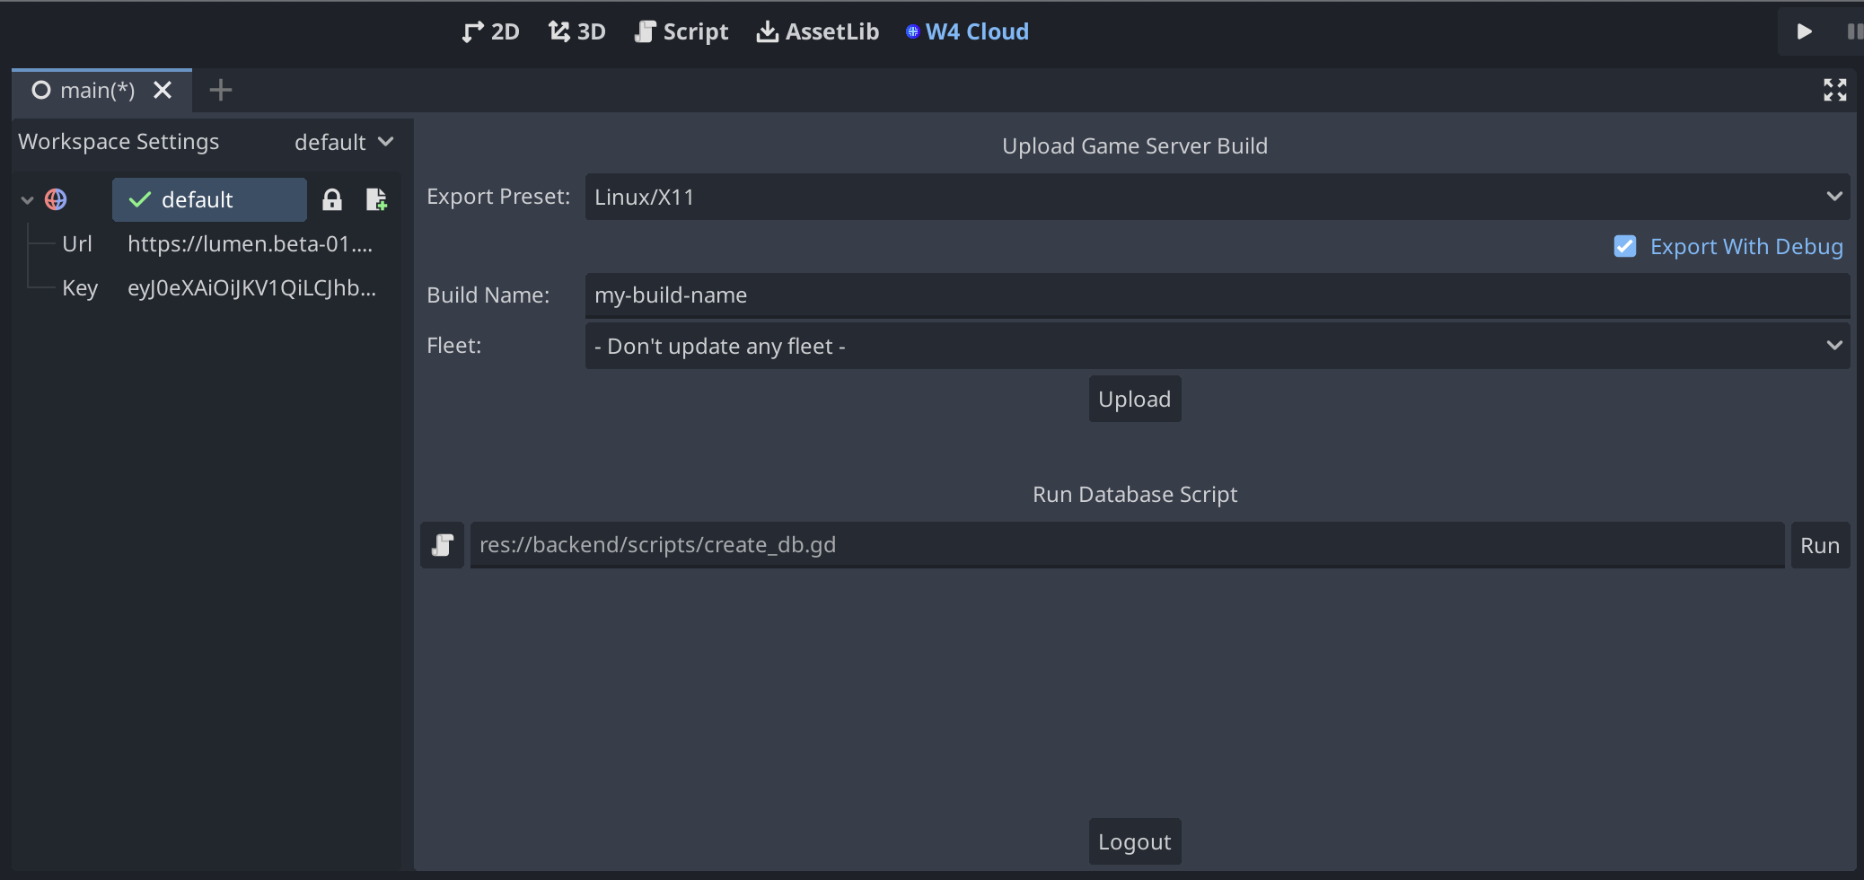Viewport: 1864px width, 880px height.
Task: Create a new workspace with the add-file icon
Action: (377, 199)
